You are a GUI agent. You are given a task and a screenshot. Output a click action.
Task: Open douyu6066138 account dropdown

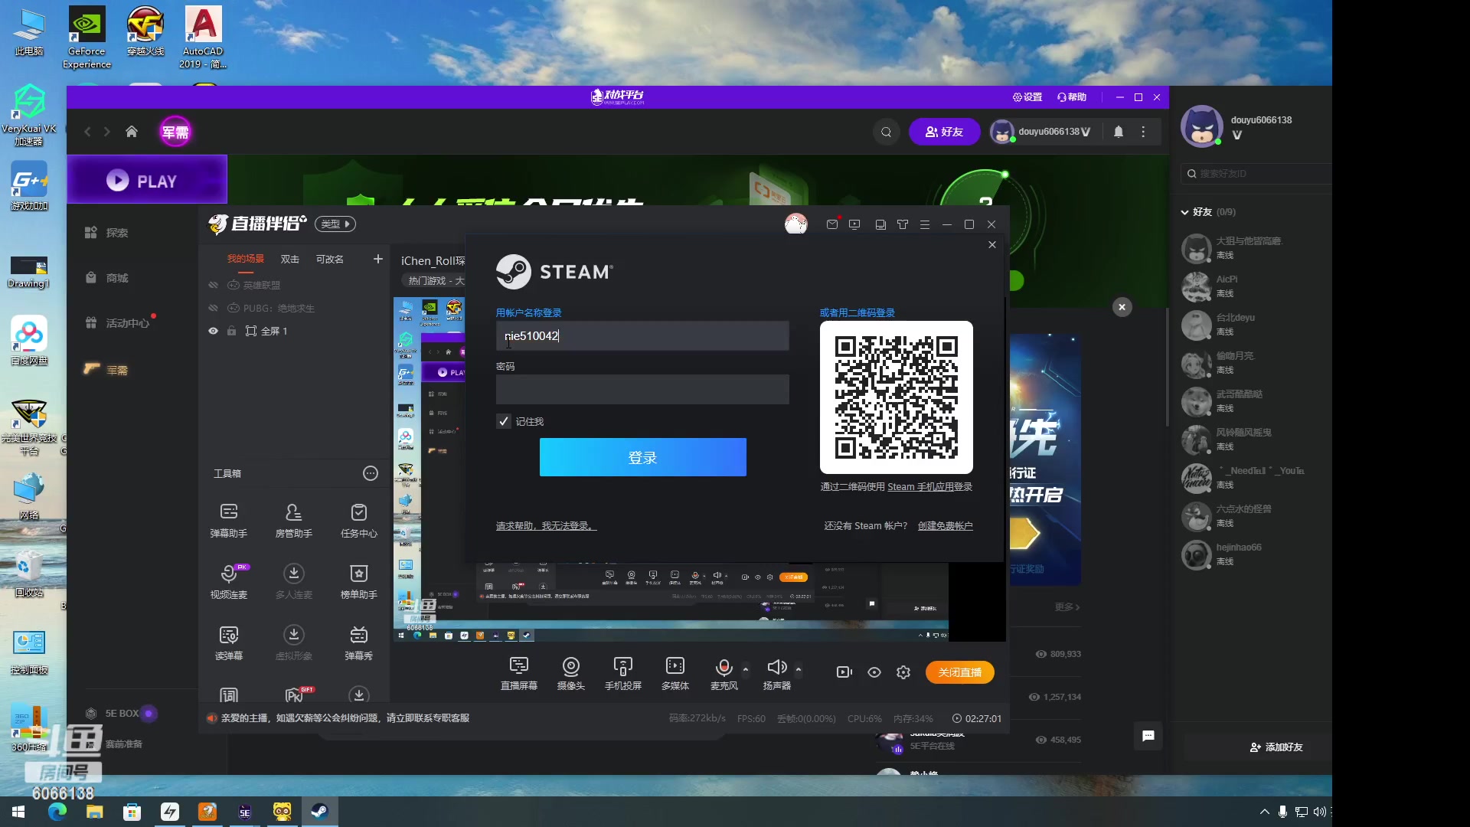pyautogui.click(x=1040, y=132)
